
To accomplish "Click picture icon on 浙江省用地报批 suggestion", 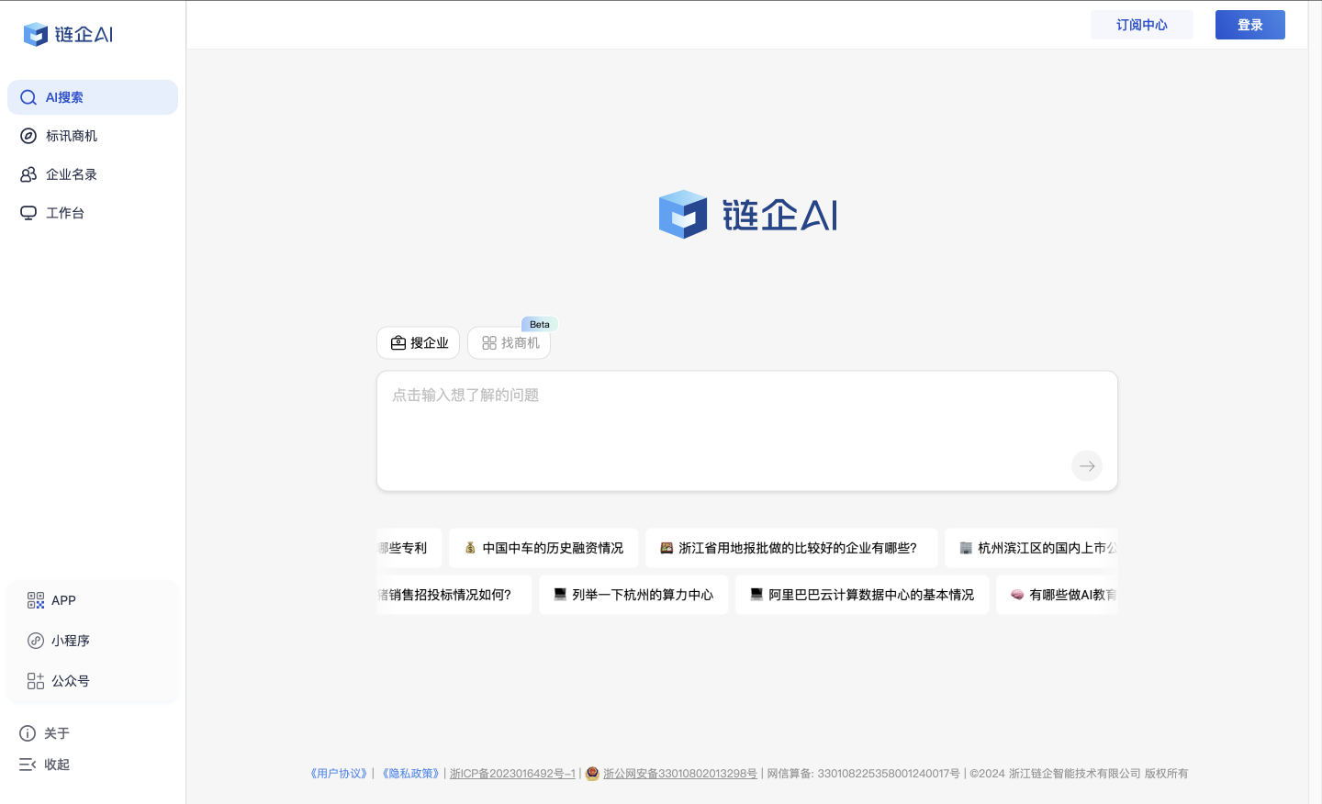I will pyautogui.click(x=667, y=548).
